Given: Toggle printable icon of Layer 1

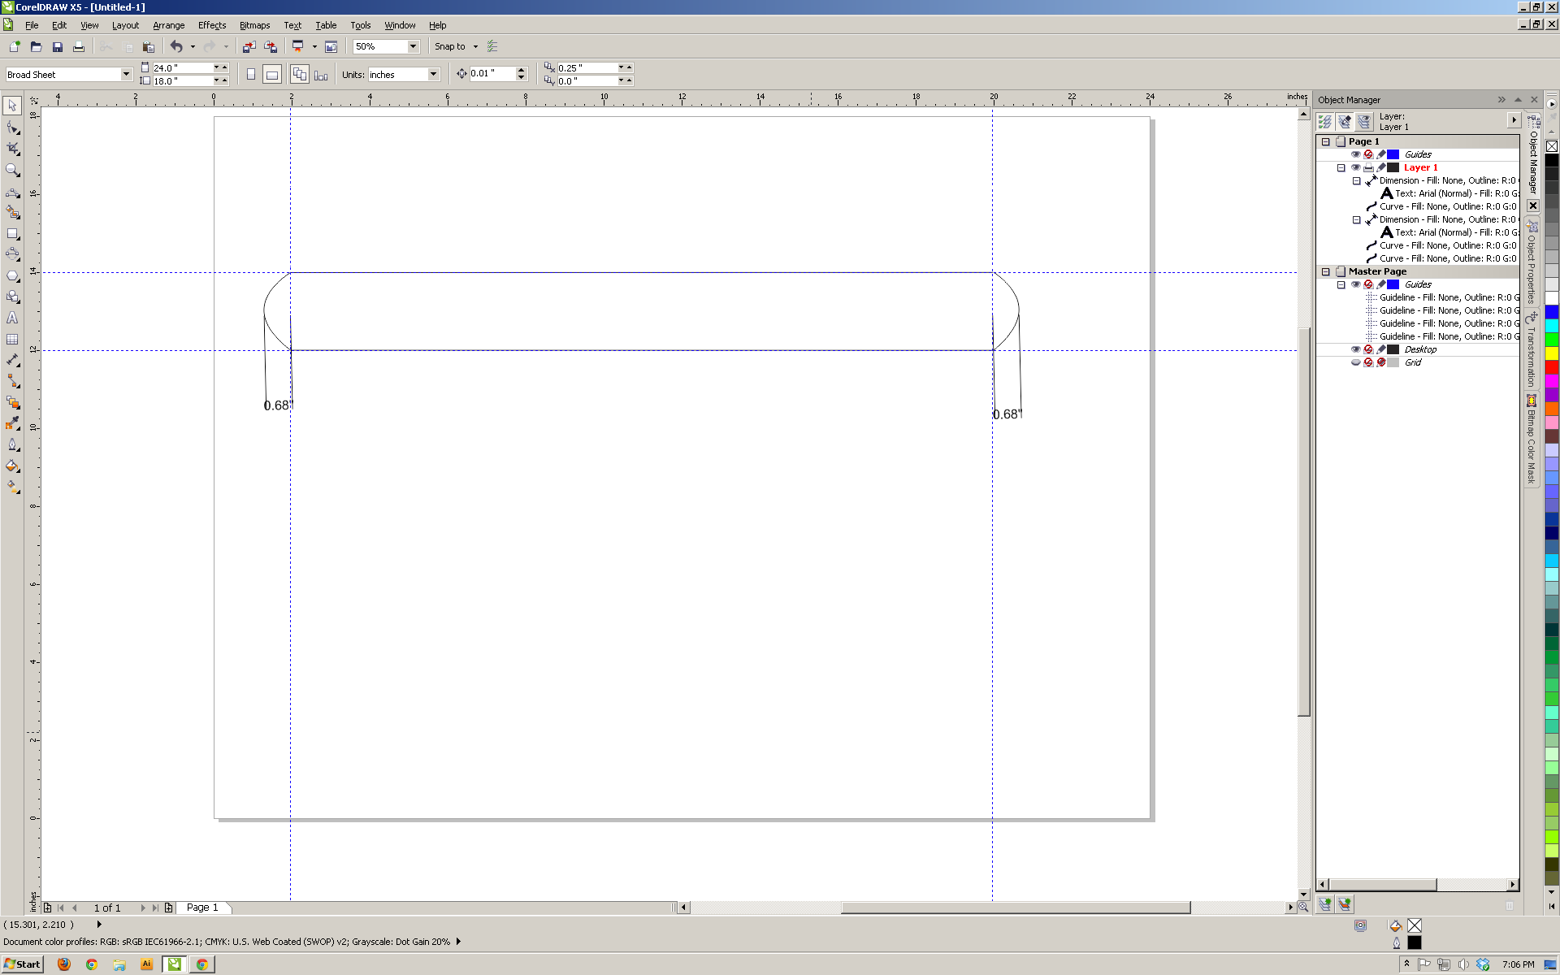Looking at the screenshot, I should coord(1368,167).
